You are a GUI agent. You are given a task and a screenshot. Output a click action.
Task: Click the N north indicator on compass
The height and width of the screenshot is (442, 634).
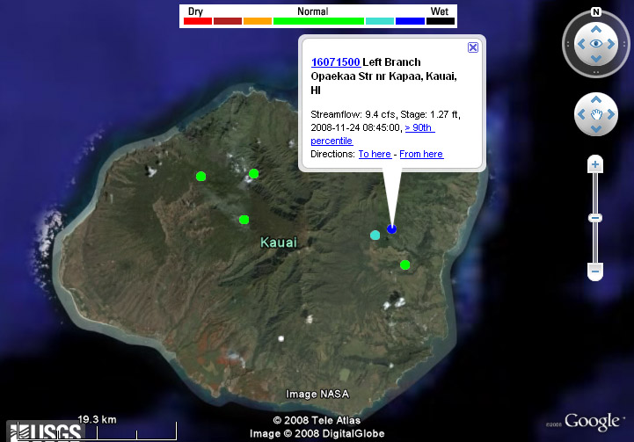coord(596,12)
